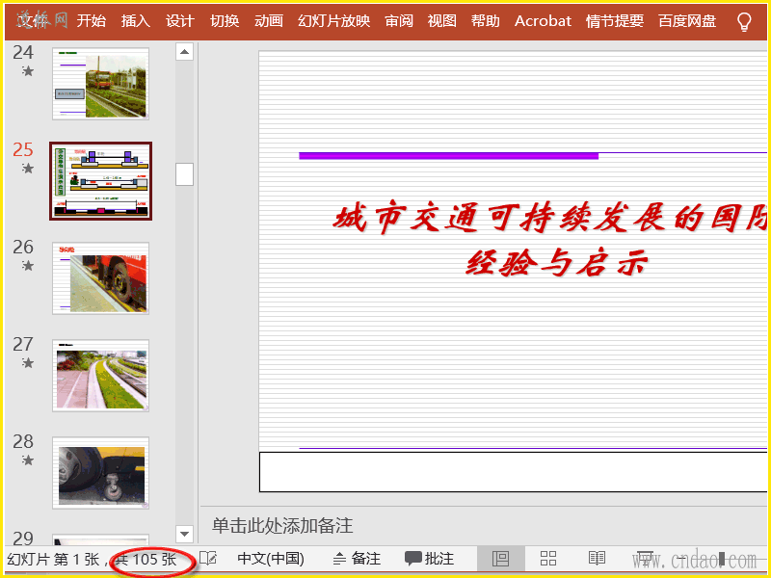
Task: Select slide 28 thumbnail
Action: [101, 473]
